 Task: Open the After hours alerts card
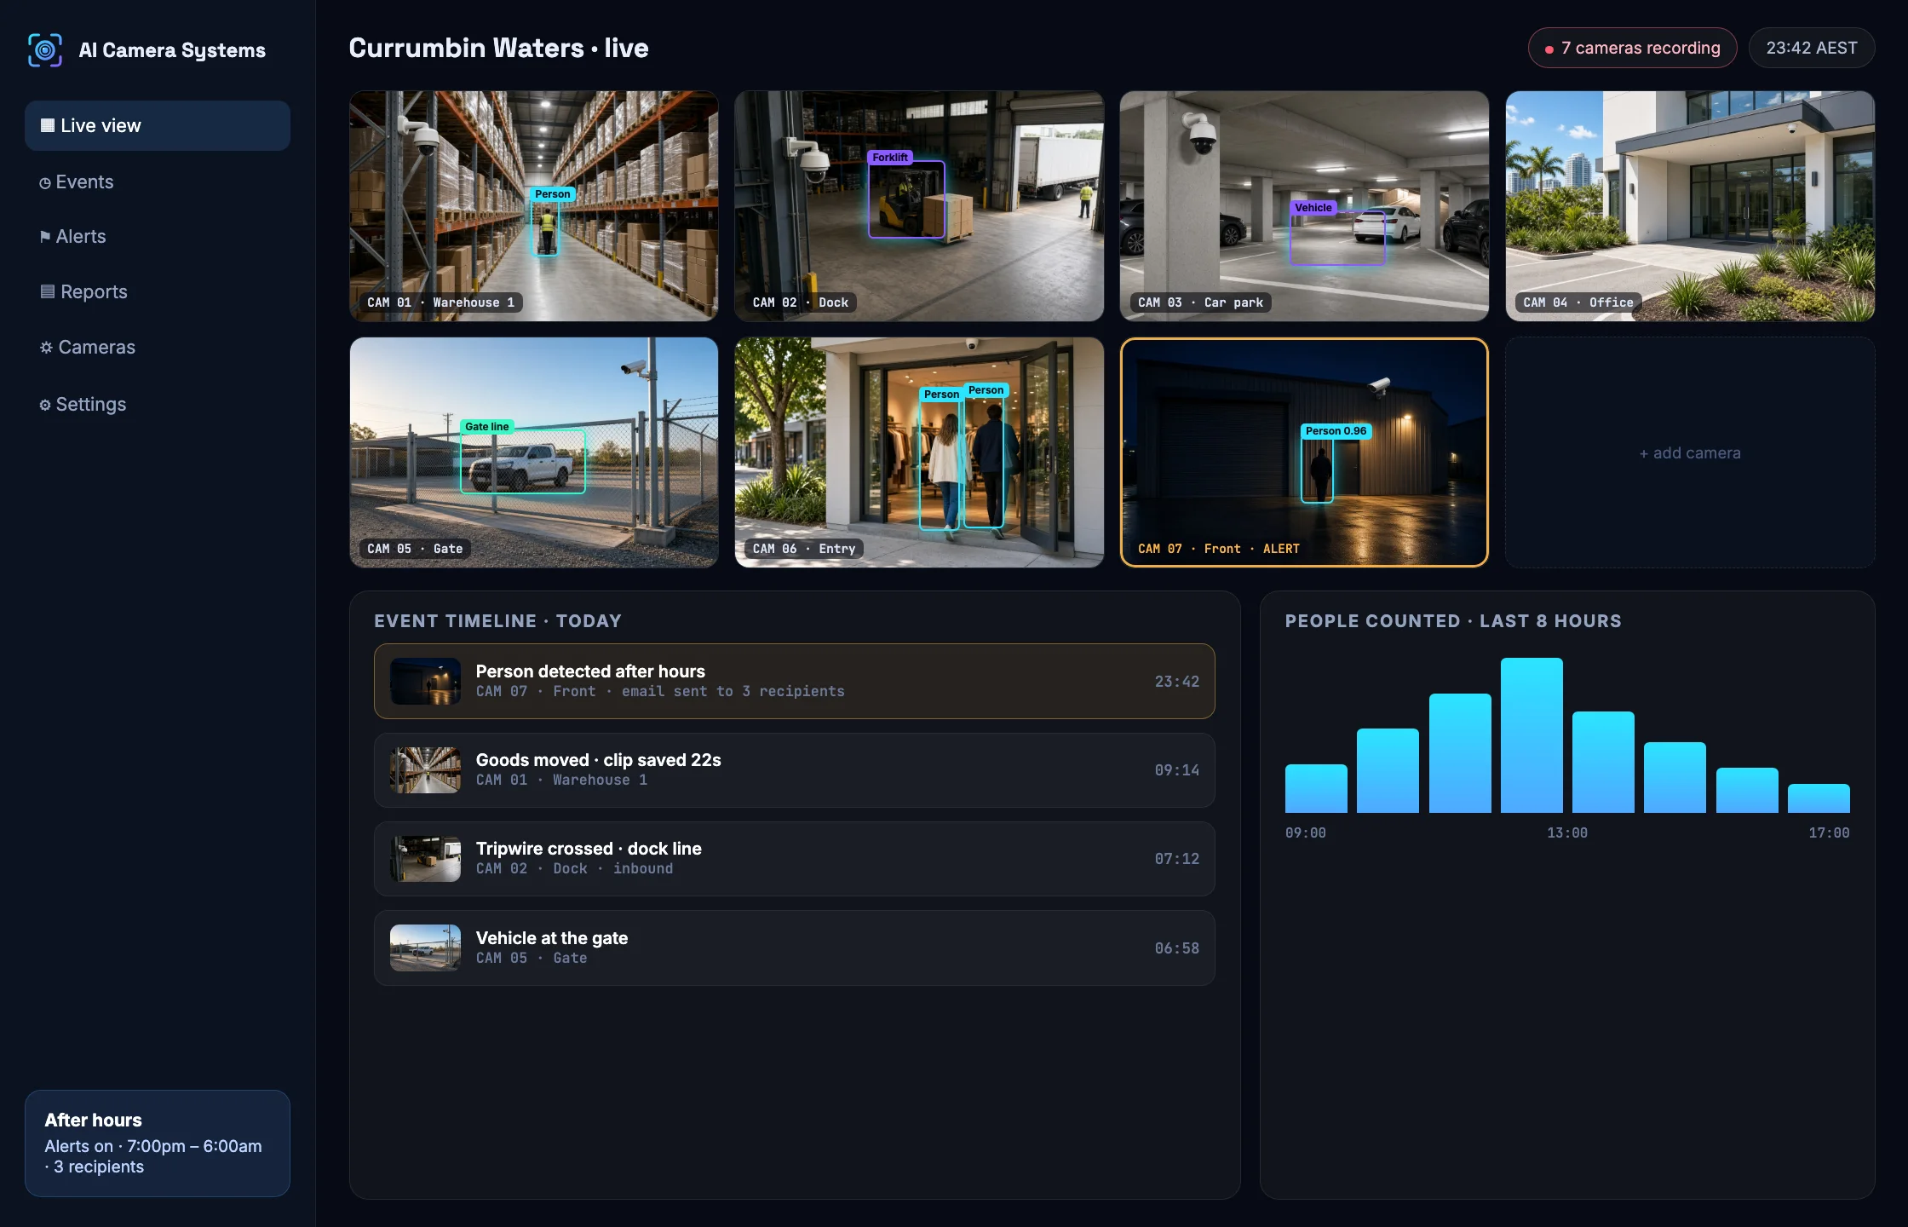pyautogui.click(x=158, y=1143)
